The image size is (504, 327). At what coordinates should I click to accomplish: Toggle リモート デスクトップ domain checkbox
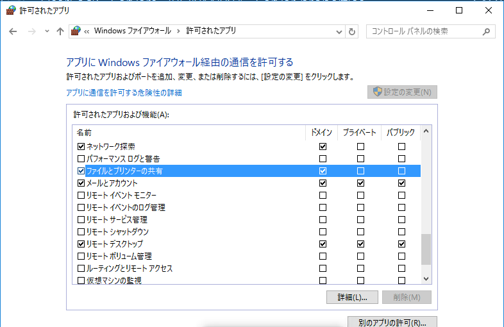coord(323,244)
